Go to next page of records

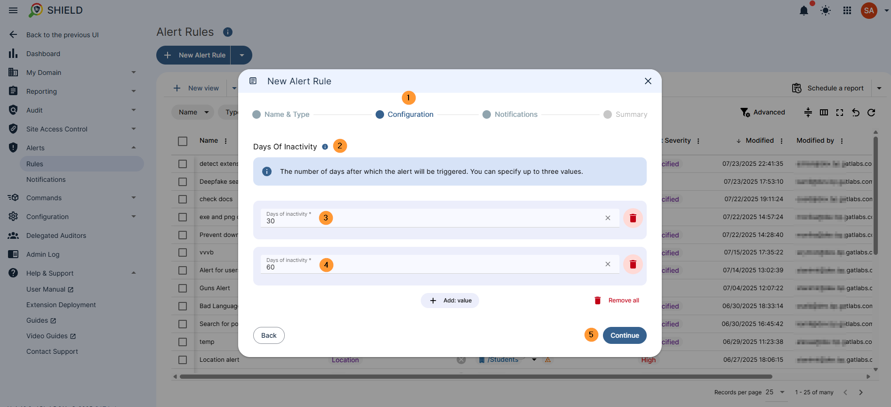(x=861, y=392)
